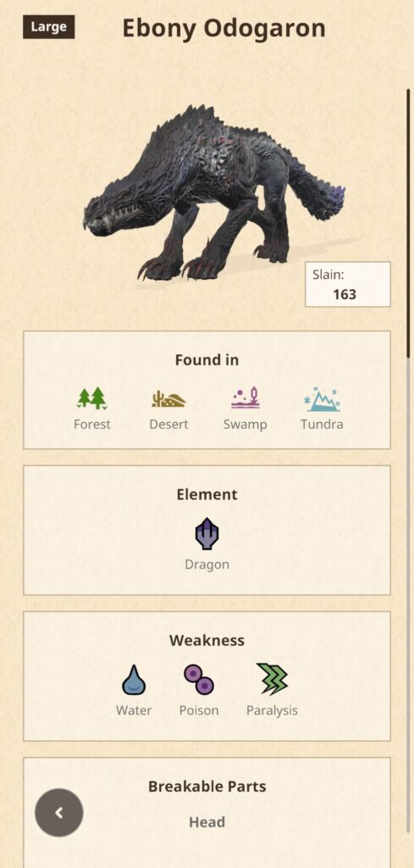Tap the Weakness section heading

click(207, 641)
